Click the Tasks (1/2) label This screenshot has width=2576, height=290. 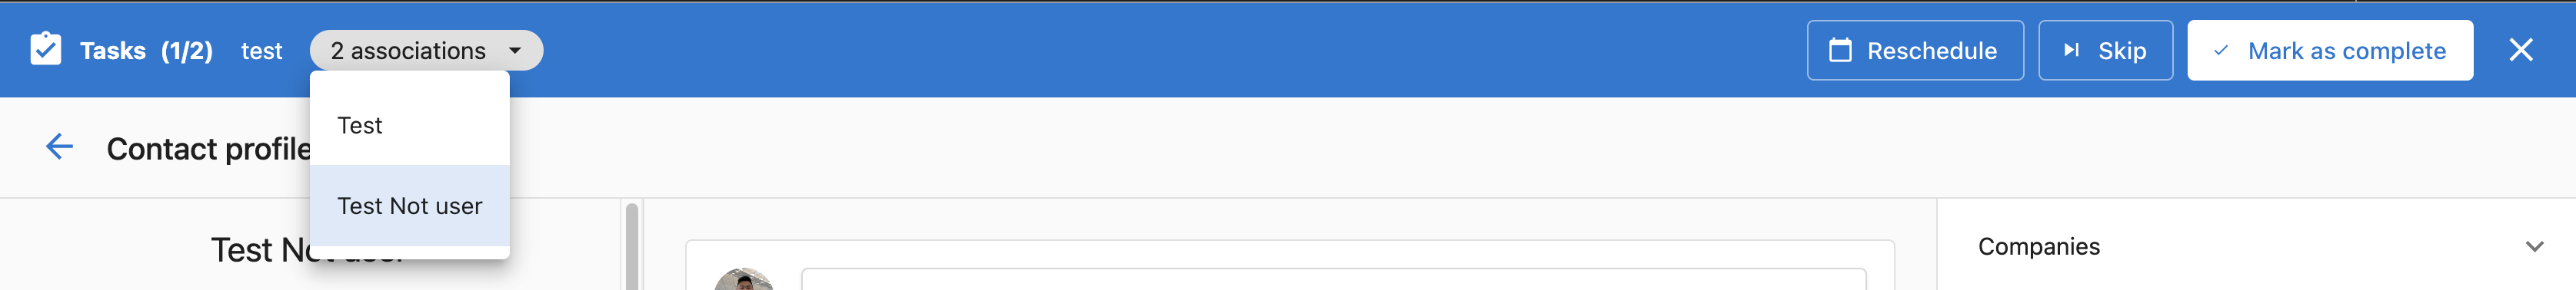(146, 51)
